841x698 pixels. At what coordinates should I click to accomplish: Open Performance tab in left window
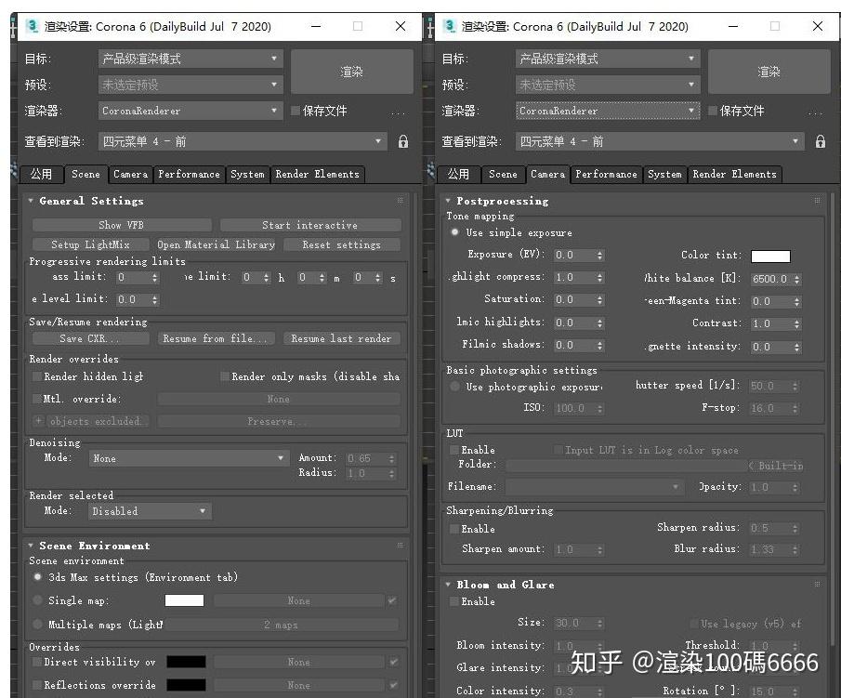pyautogui.click(x=189, y=175)
